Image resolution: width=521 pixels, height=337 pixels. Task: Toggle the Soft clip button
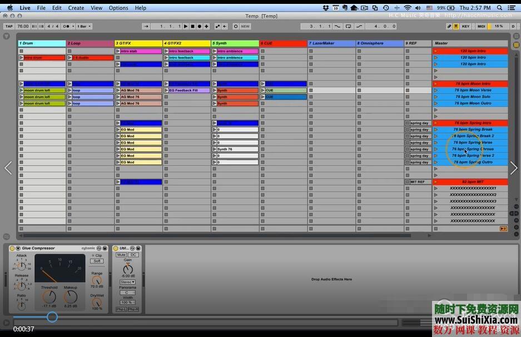[97, 261]
